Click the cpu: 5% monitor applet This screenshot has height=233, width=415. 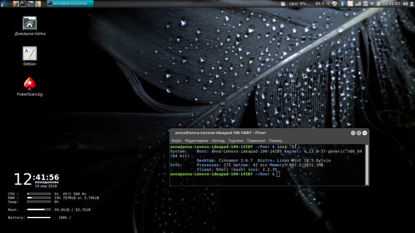[298, 4]
